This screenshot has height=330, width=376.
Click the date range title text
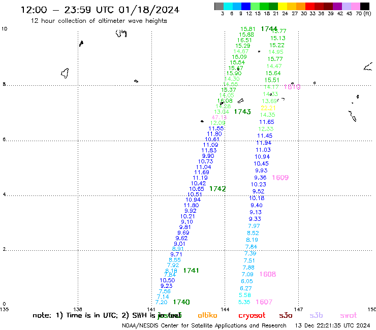coord(100,10)
